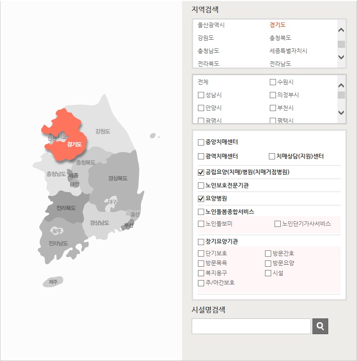The image size is (357, 361).
Task: Select 대전 on the map
Action: (x=74, y=184)
